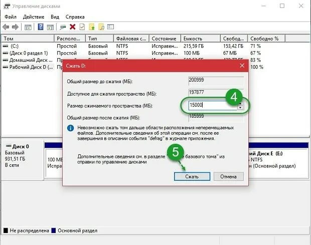Click the Back arrow in toolbar
311x245 pixels.
point(6,27)
